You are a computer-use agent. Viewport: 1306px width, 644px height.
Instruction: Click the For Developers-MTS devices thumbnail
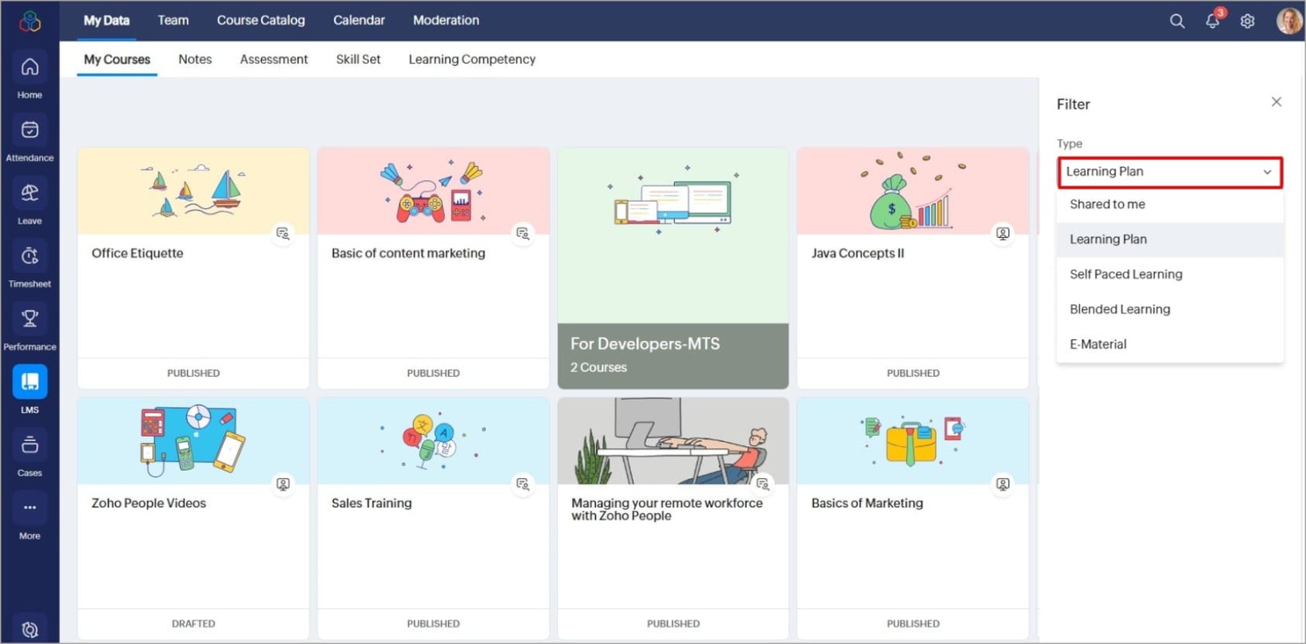pos(673,235)
